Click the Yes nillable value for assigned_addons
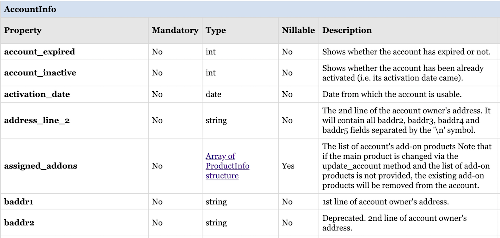Screen dimensions: 500x238 (288, 166)
